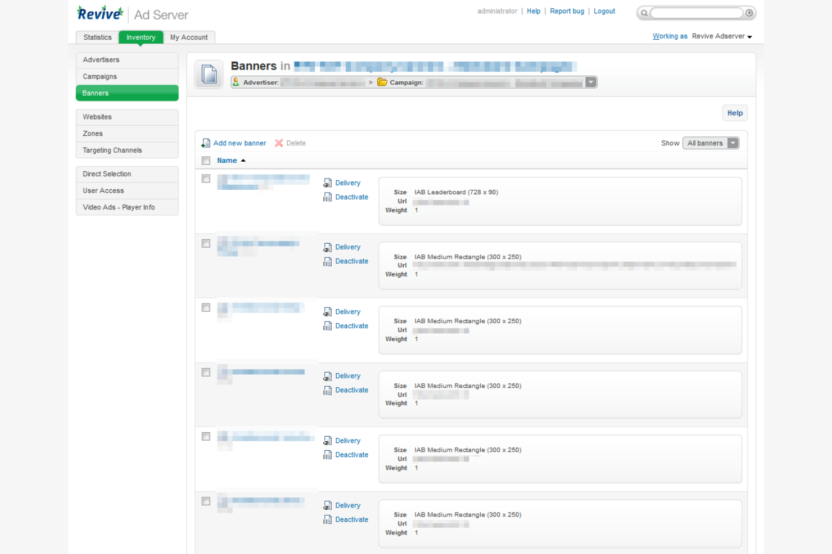This screenshot has height=554, width=832.
Task: Click the advertiser person icon
Action: click(x=236, y=82)
